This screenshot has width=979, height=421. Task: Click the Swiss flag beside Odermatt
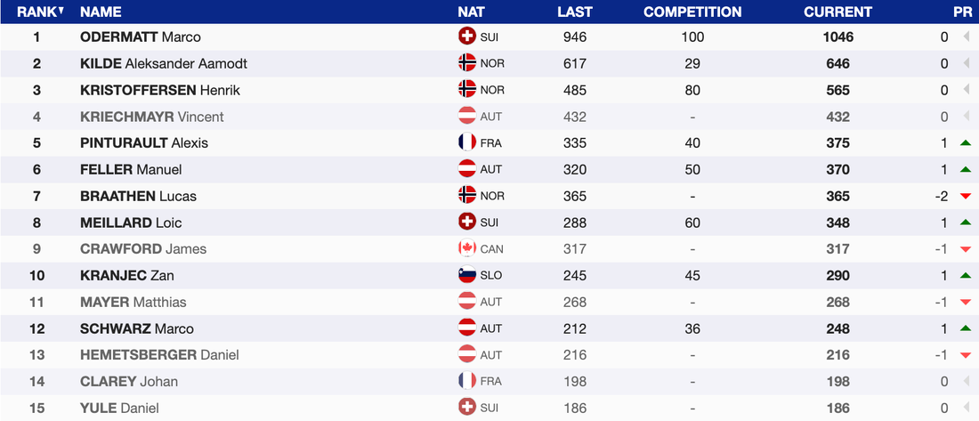466,36
